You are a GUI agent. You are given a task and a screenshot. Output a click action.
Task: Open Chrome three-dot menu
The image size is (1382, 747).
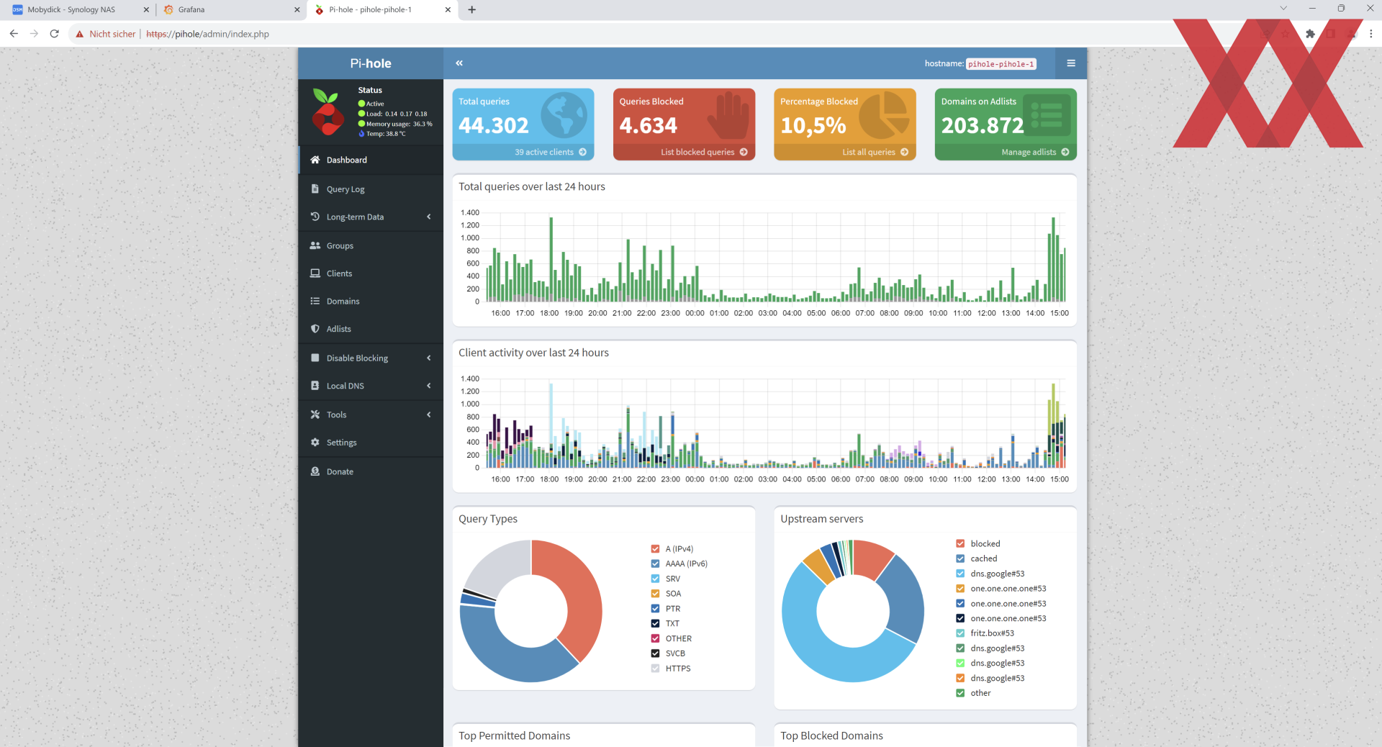pyautogui.click(x=1370, y=34)
